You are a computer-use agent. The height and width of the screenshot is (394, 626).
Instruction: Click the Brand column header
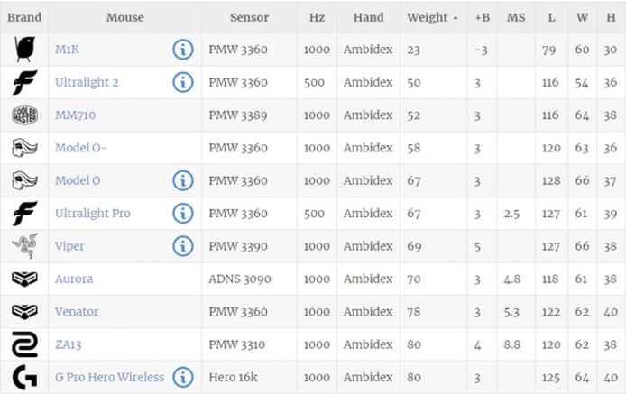coord(24,17)
